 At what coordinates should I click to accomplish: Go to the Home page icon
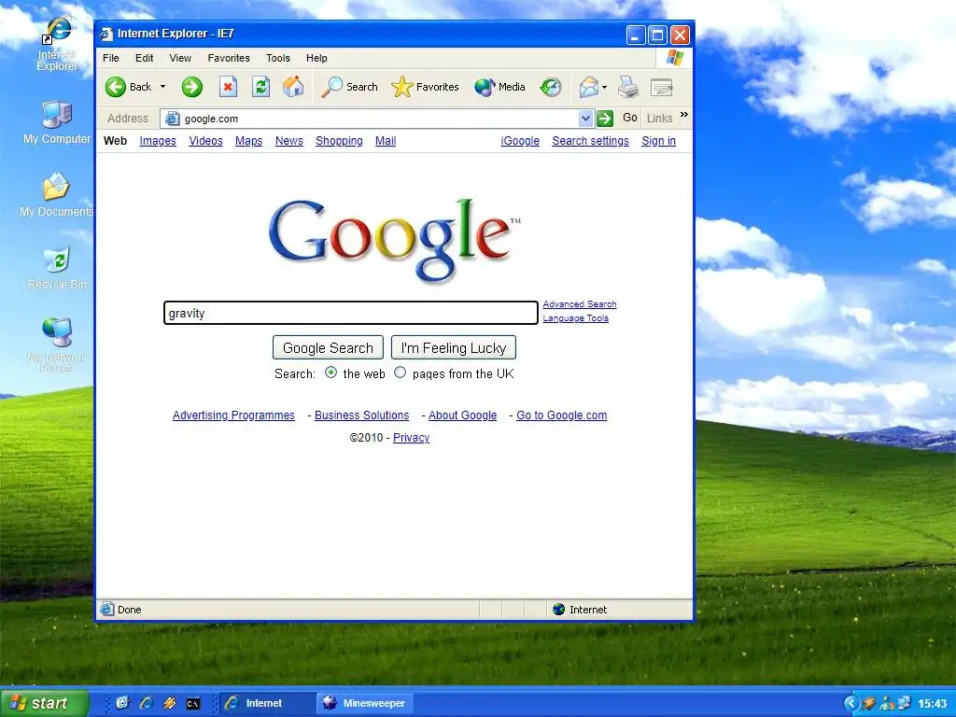293,87
